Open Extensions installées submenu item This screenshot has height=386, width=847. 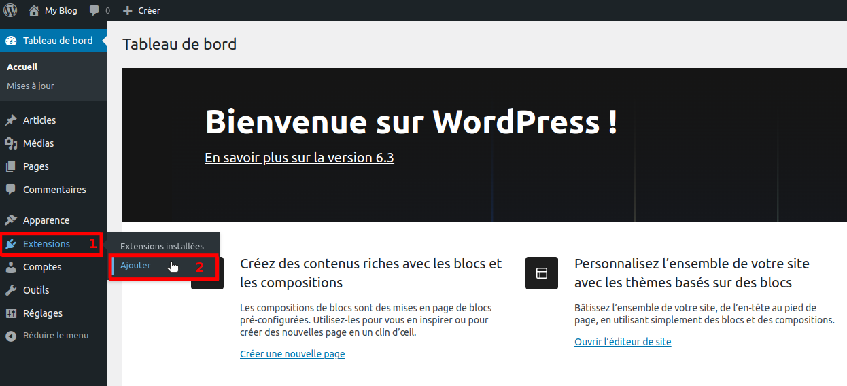(162, 246)
